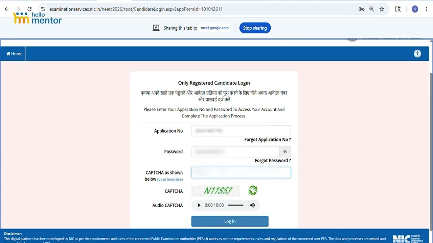Click the CAPTCHA image N11S53
This screenshot has height=243, width=433.
pyautogui.click(x=216, y=191)
